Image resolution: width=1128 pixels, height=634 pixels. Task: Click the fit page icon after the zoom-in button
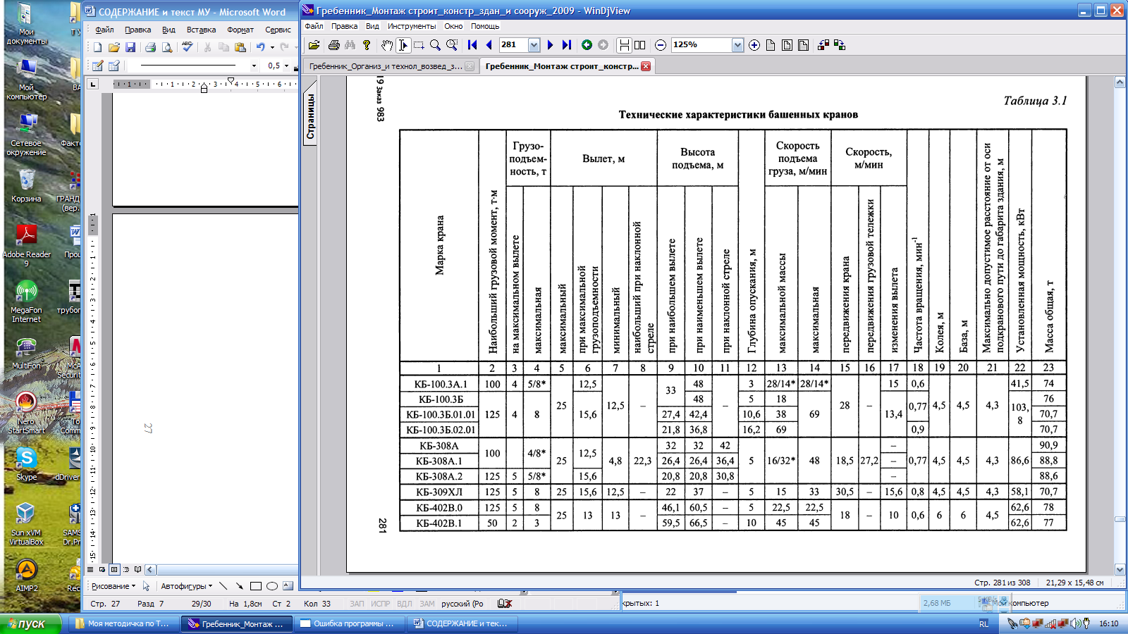click(x=771, y=45)
